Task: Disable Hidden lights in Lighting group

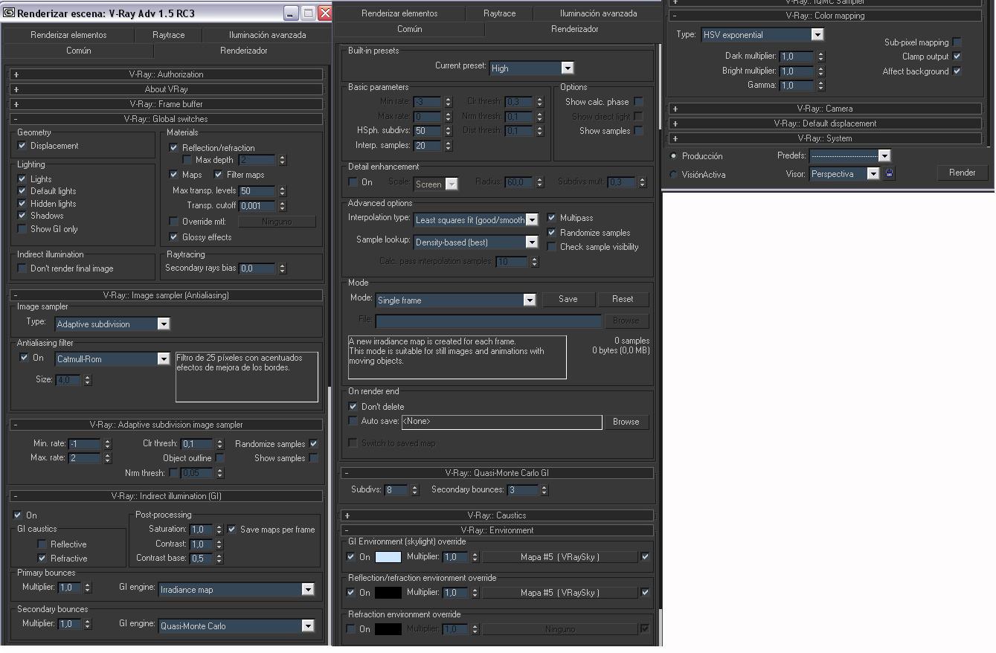Action: tap(22, 204)
